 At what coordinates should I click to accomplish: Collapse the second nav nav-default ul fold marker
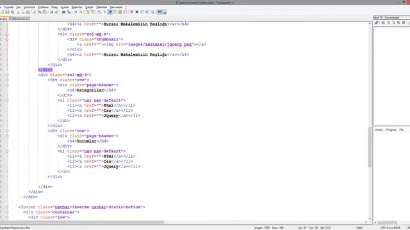tap(7, 151)
